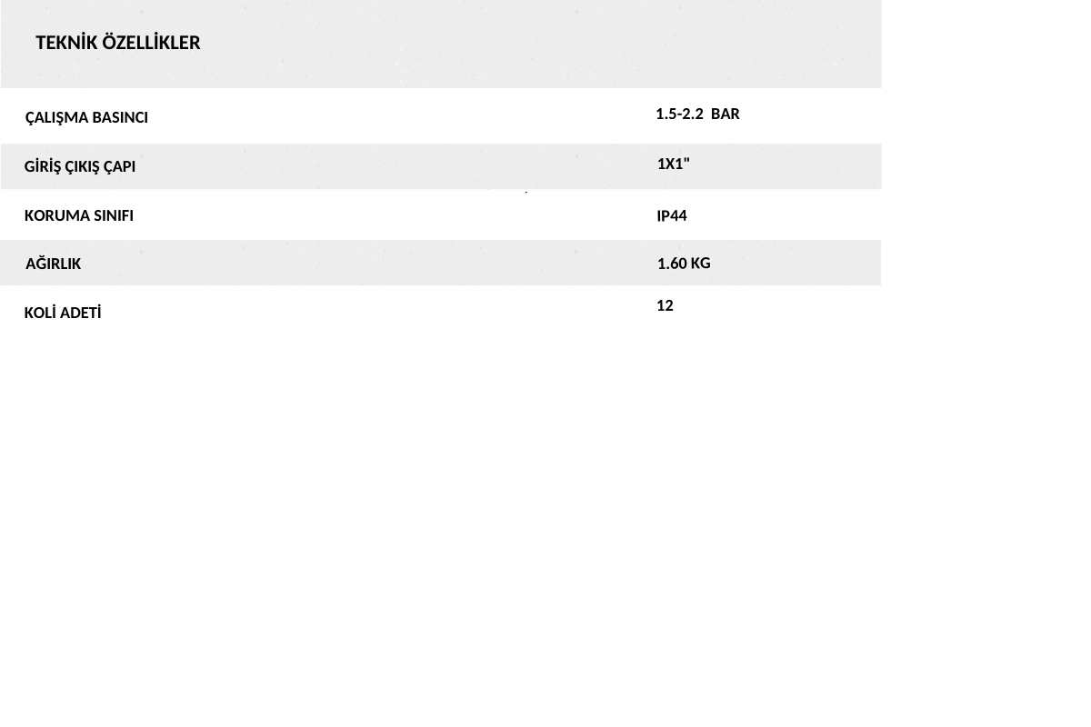Click the word KG in weight row
Image resolution: width=1091 pixels, height=727 pixels.
701,264
